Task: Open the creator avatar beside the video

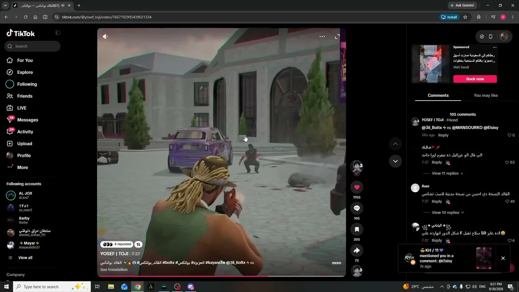Action: (x=357, y=167)
